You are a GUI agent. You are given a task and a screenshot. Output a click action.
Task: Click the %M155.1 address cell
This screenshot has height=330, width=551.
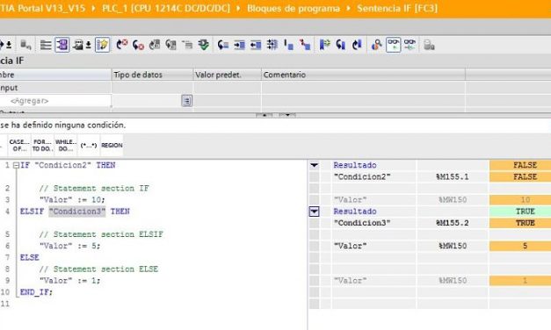point(453,176)
